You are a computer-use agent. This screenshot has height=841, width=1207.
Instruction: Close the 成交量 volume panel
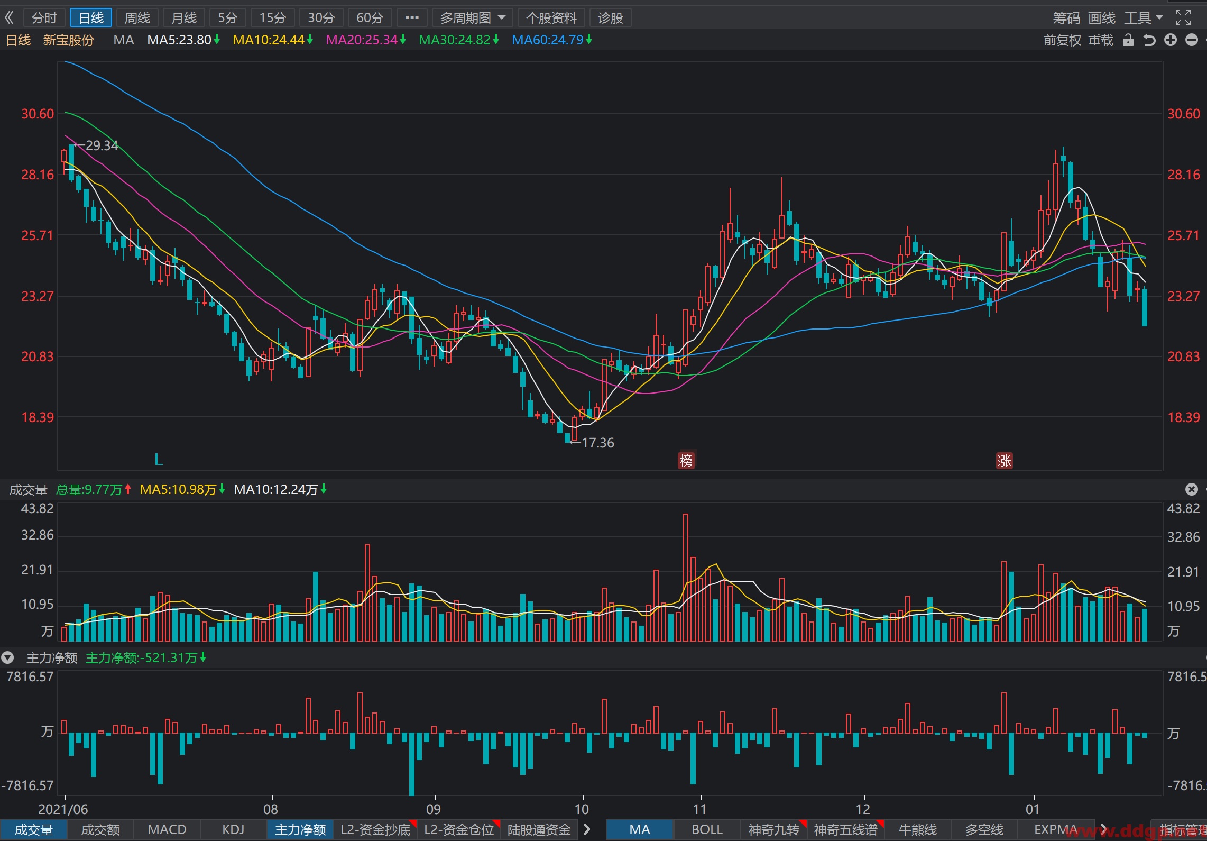pyautogui.click(x=1191, y=489)
